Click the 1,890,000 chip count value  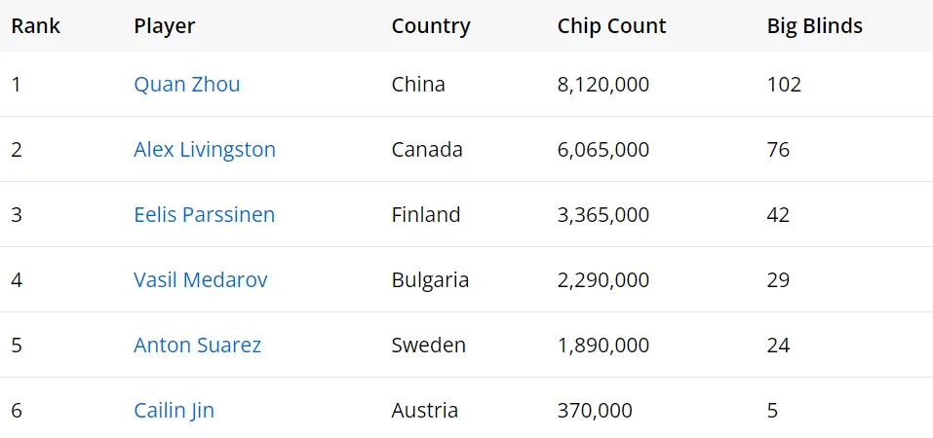point(603,346)
